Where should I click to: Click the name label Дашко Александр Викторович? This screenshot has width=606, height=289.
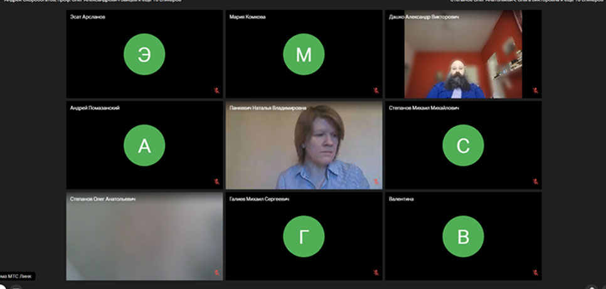(424, 17)
